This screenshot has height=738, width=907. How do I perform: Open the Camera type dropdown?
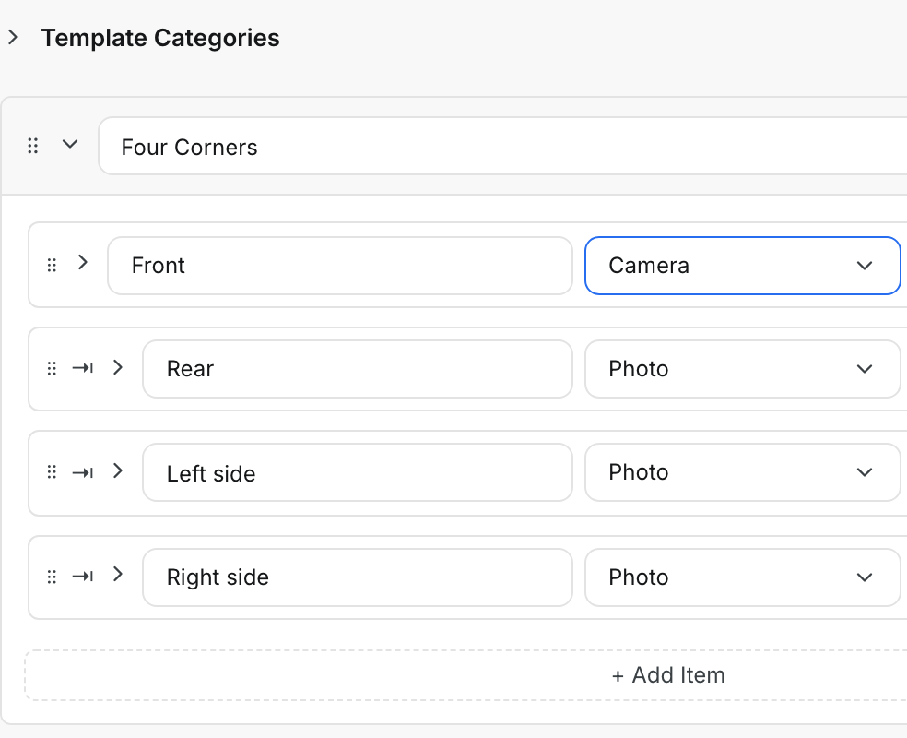[x=743, y=266]
